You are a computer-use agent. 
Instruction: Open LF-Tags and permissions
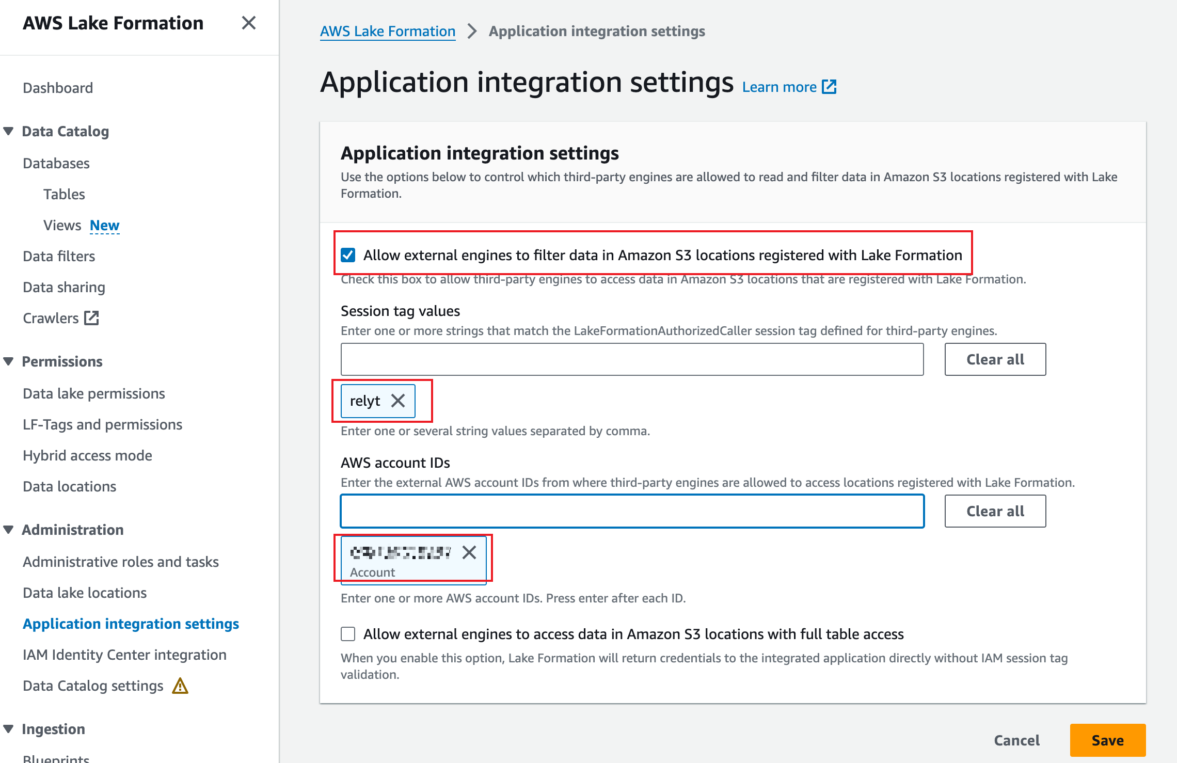tap(103, 424)
